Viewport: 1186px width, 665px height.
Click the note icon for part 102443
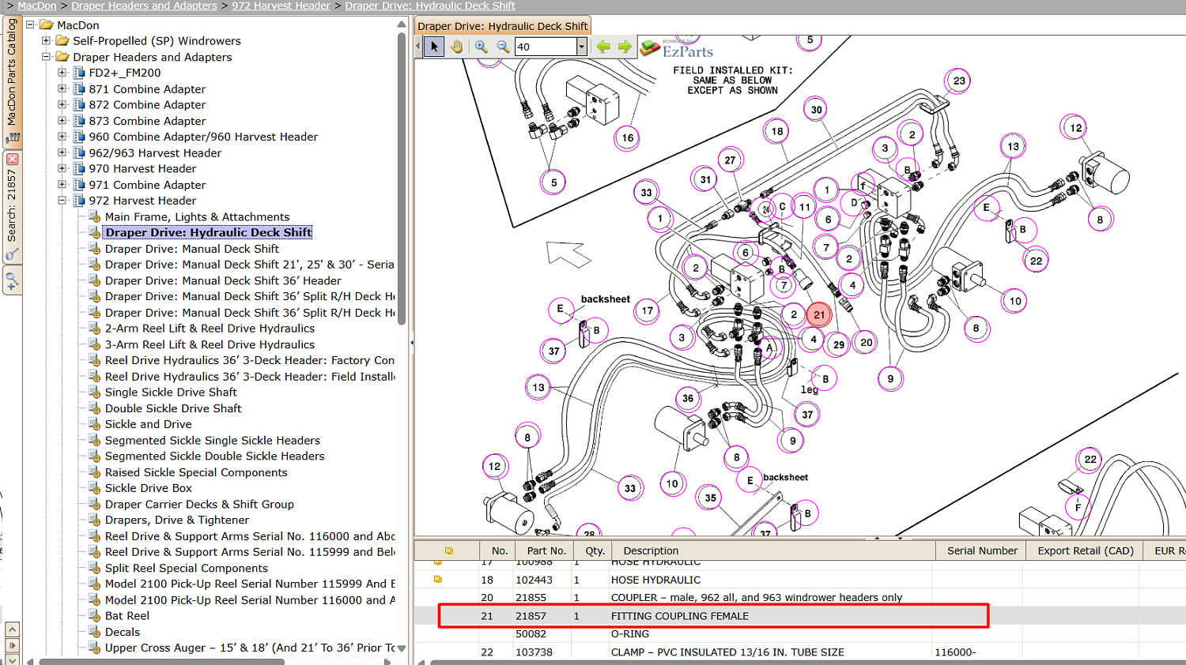tap(438, 579)
